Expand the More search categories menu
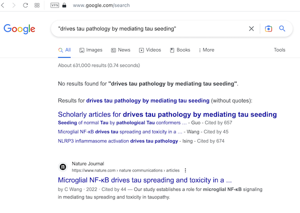Viewport: 300px width, 213px height. pos(206,50)
